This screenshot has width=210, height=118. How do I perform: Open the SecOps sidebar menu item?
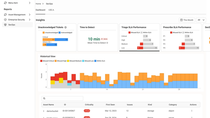(x=17, y=25)
